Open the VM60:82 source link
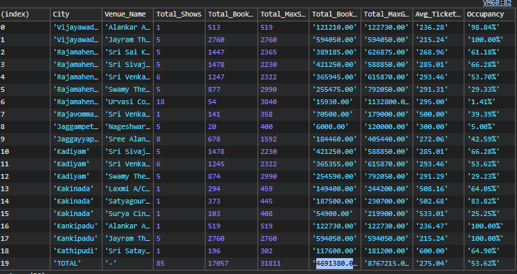The height and width of the screenshot is (274, 517). pos(497,3)
